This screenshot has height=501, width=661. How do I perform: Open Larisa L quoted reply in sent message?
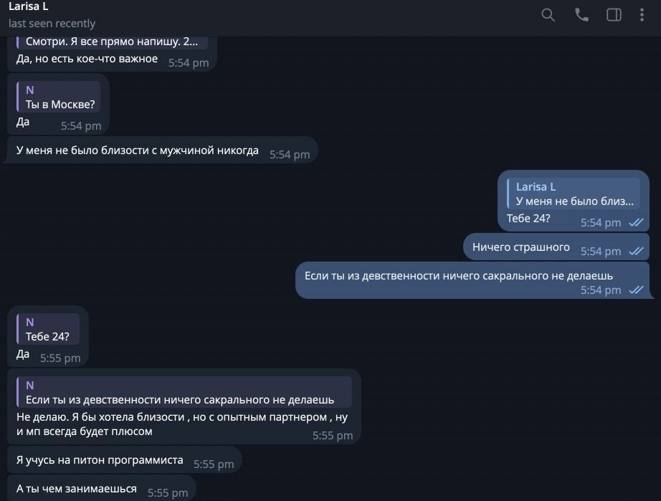point(573,194)
